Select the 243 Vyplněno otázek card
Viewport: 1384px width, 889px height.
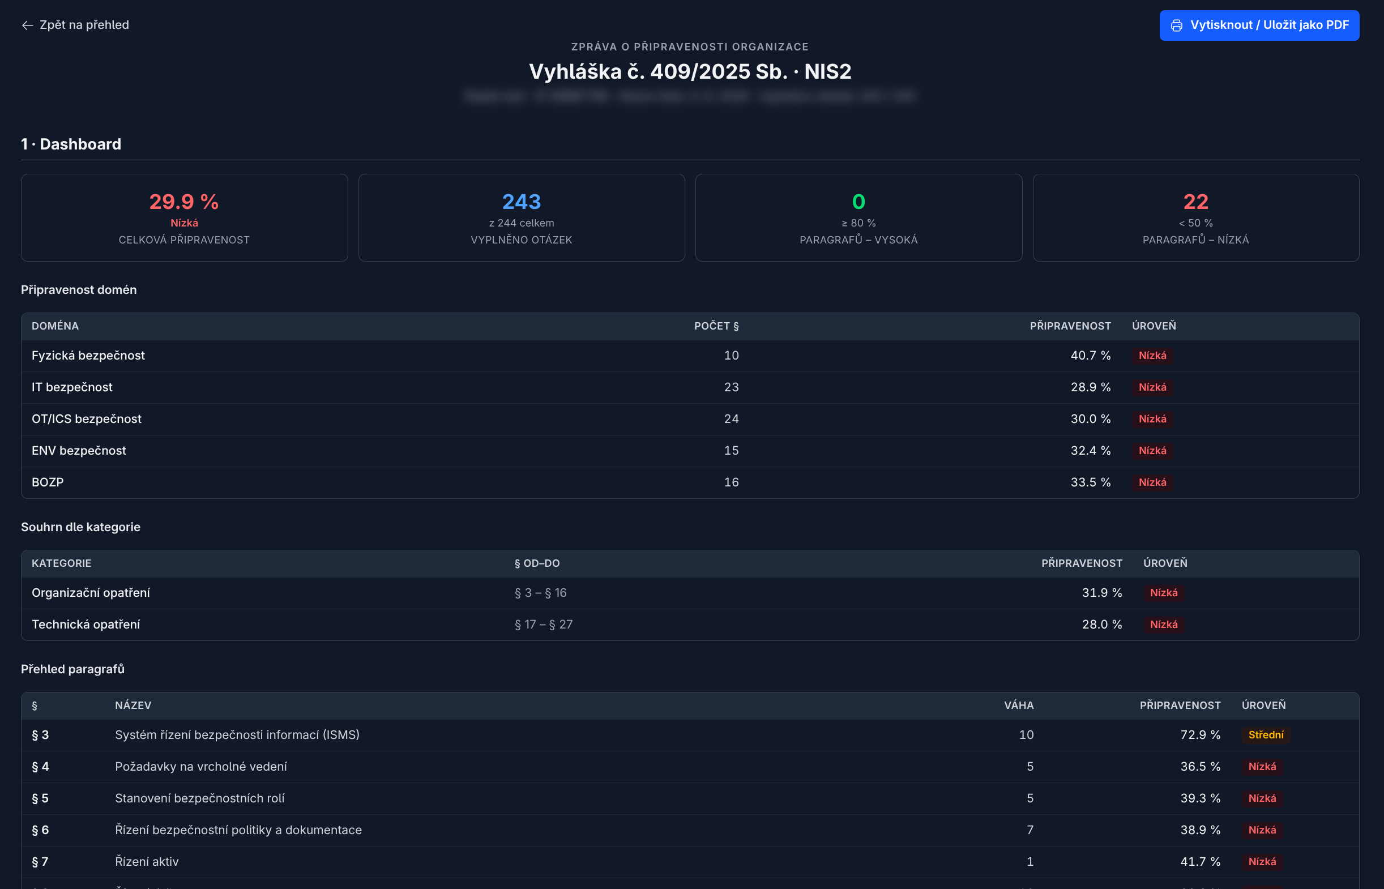click(x=521, y=217)
